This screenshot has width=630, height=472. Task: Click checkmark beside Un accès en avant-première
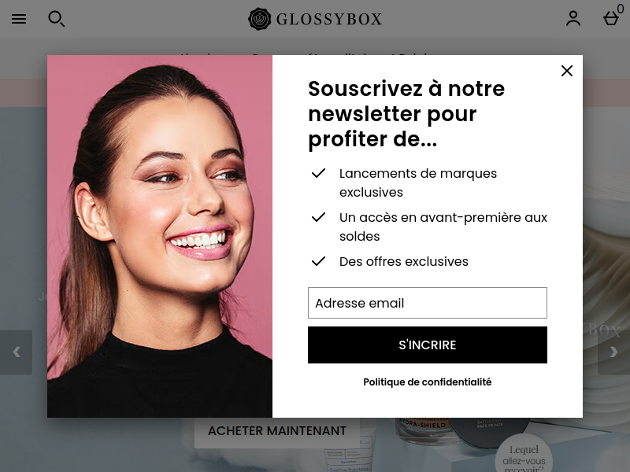[319, 218]
